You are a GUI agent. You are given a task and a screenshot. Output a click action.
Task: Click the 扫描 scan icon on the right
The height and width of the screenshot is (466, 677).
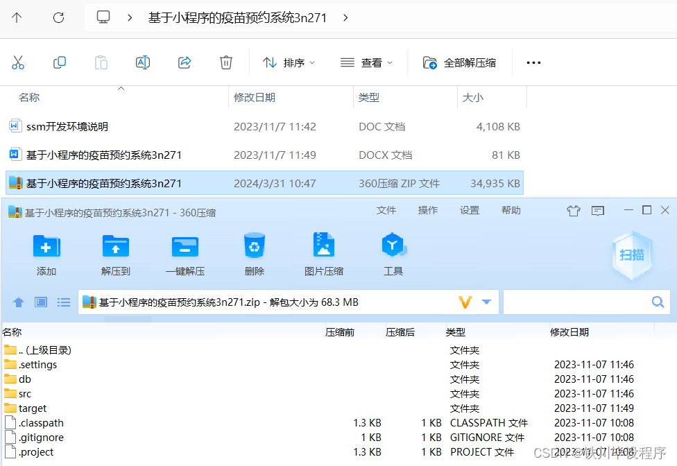coord(631,255)
